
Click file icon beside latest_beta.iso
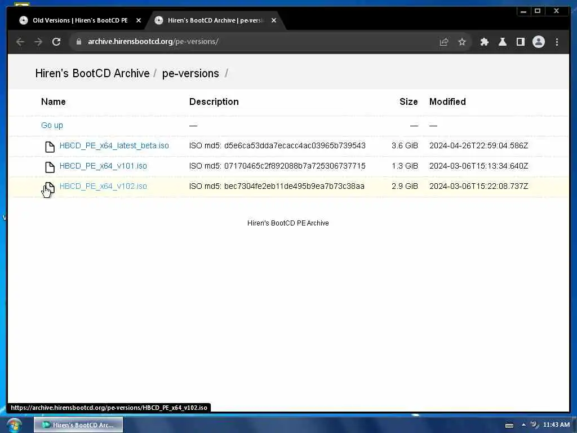(x=50, y=147)
